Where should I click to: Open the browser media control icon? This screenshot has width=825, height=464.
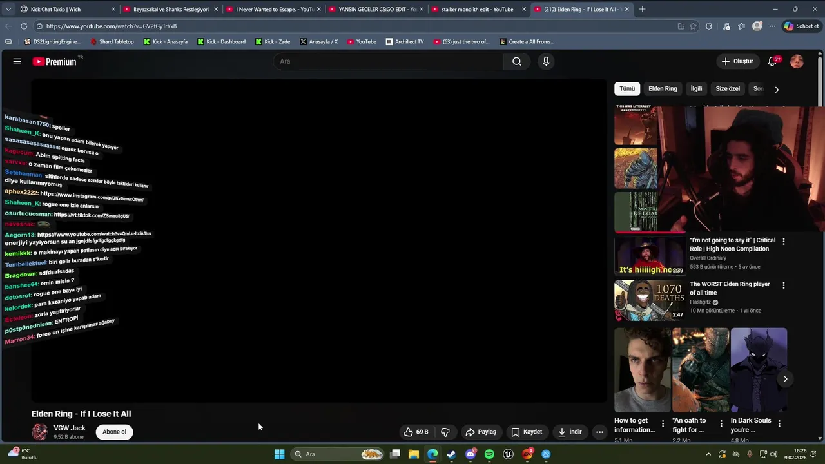coord(726,26)
